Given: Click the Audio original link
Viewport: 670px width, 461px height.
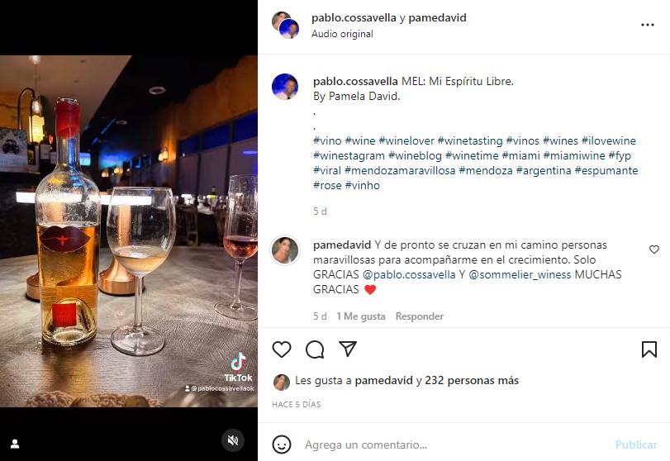Looking at the screenshot, I should (342, 34).
